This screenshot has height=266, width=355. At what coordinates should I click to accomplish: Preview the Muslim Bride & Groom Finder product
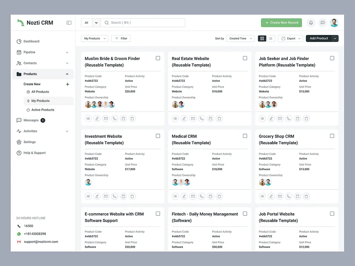pos(88,118)
